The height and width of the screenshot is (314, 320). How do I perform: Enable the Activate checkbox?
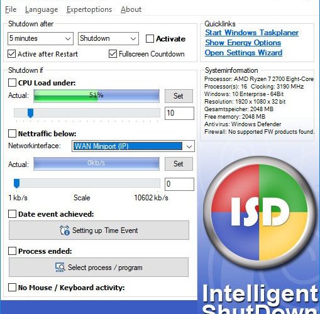tap(150, 39)
